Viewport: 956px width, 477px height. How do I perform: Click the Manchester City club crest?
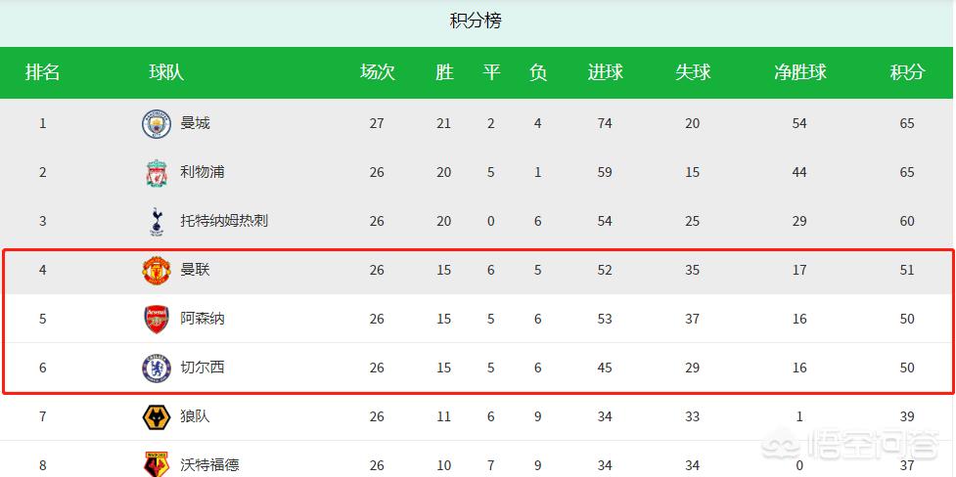[157, 124]
